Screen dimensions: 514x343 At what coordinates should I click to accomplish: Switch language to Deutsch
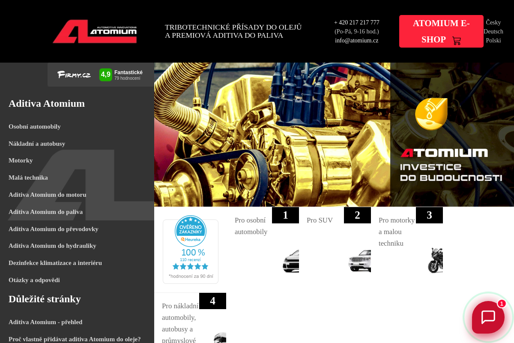click(493, 32)
